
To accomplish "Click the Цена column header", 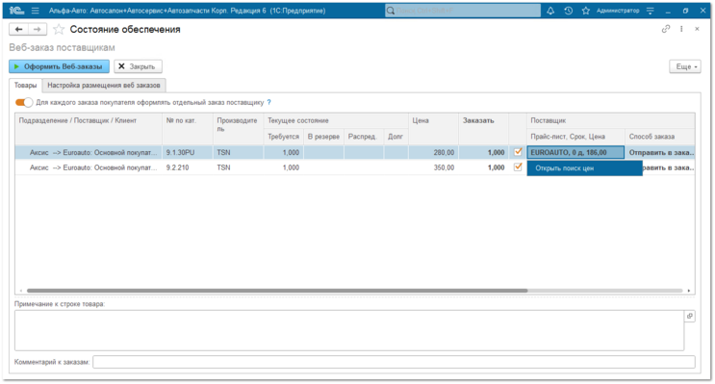I will click(433, 129).
